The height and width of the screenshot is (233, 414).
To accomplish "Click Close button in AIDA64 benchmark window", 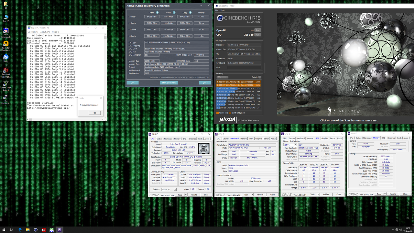I will (205, 83).
